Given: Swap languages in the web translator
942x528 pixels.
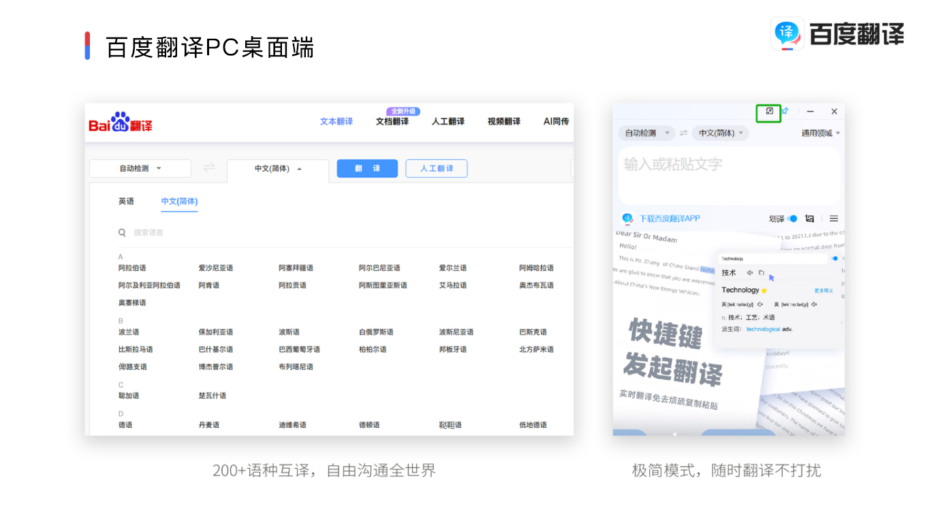Looking at the screenshot, I should pos(209,168).
